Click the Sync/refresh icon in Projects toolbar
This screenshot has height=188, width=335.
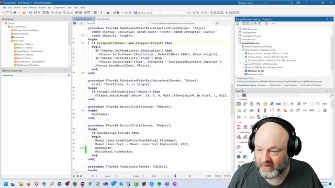click(x=251, y=24)
